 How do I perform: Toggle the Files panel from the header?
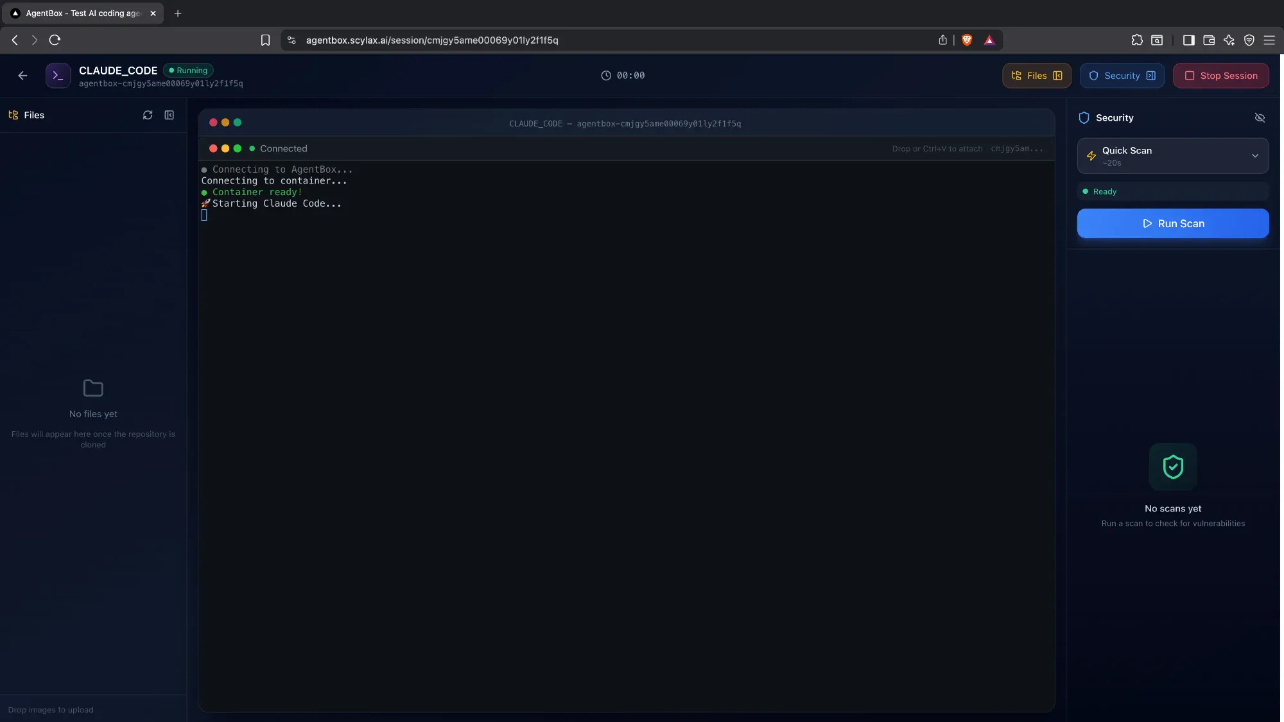(1036, 76)
